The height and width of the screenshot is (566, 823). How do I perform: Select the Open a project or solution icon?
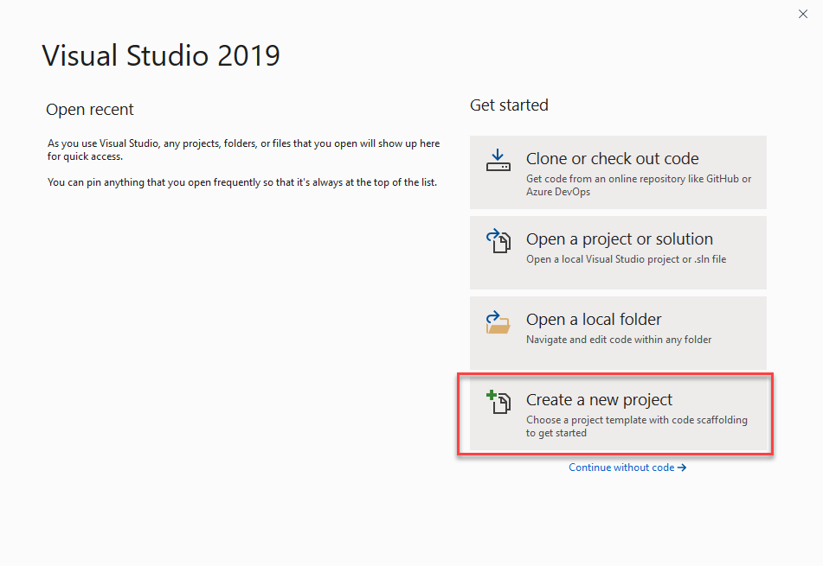click(498, 241)
